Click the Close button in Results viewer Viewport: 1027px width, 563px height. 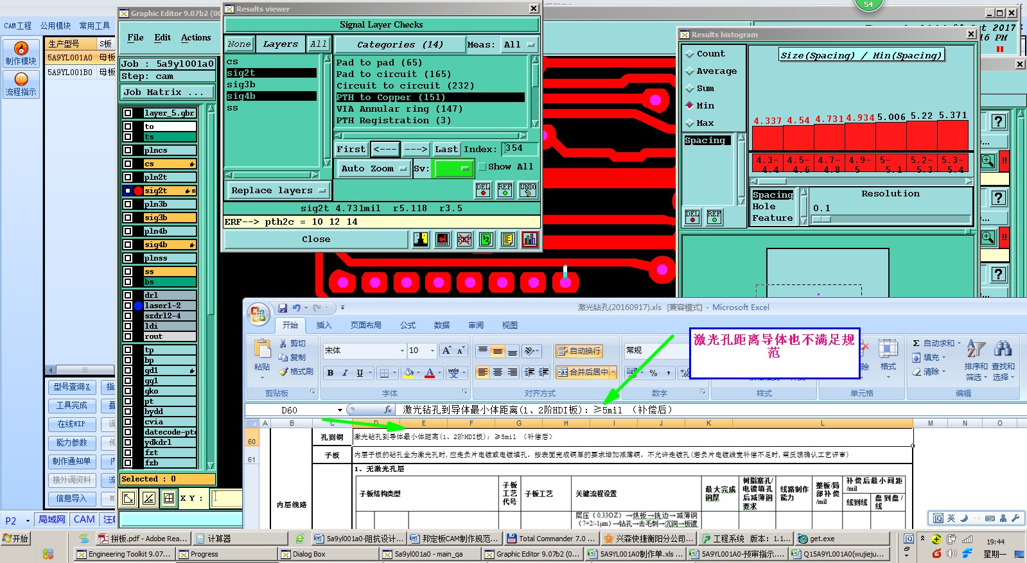pyautogui.click(x=316, y=239)
